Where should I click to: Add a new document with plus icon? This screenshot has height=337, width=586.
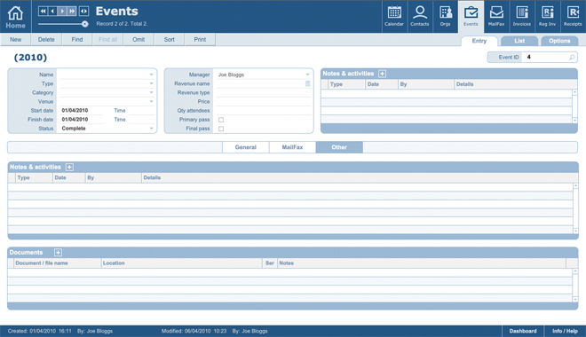[58, 252]
